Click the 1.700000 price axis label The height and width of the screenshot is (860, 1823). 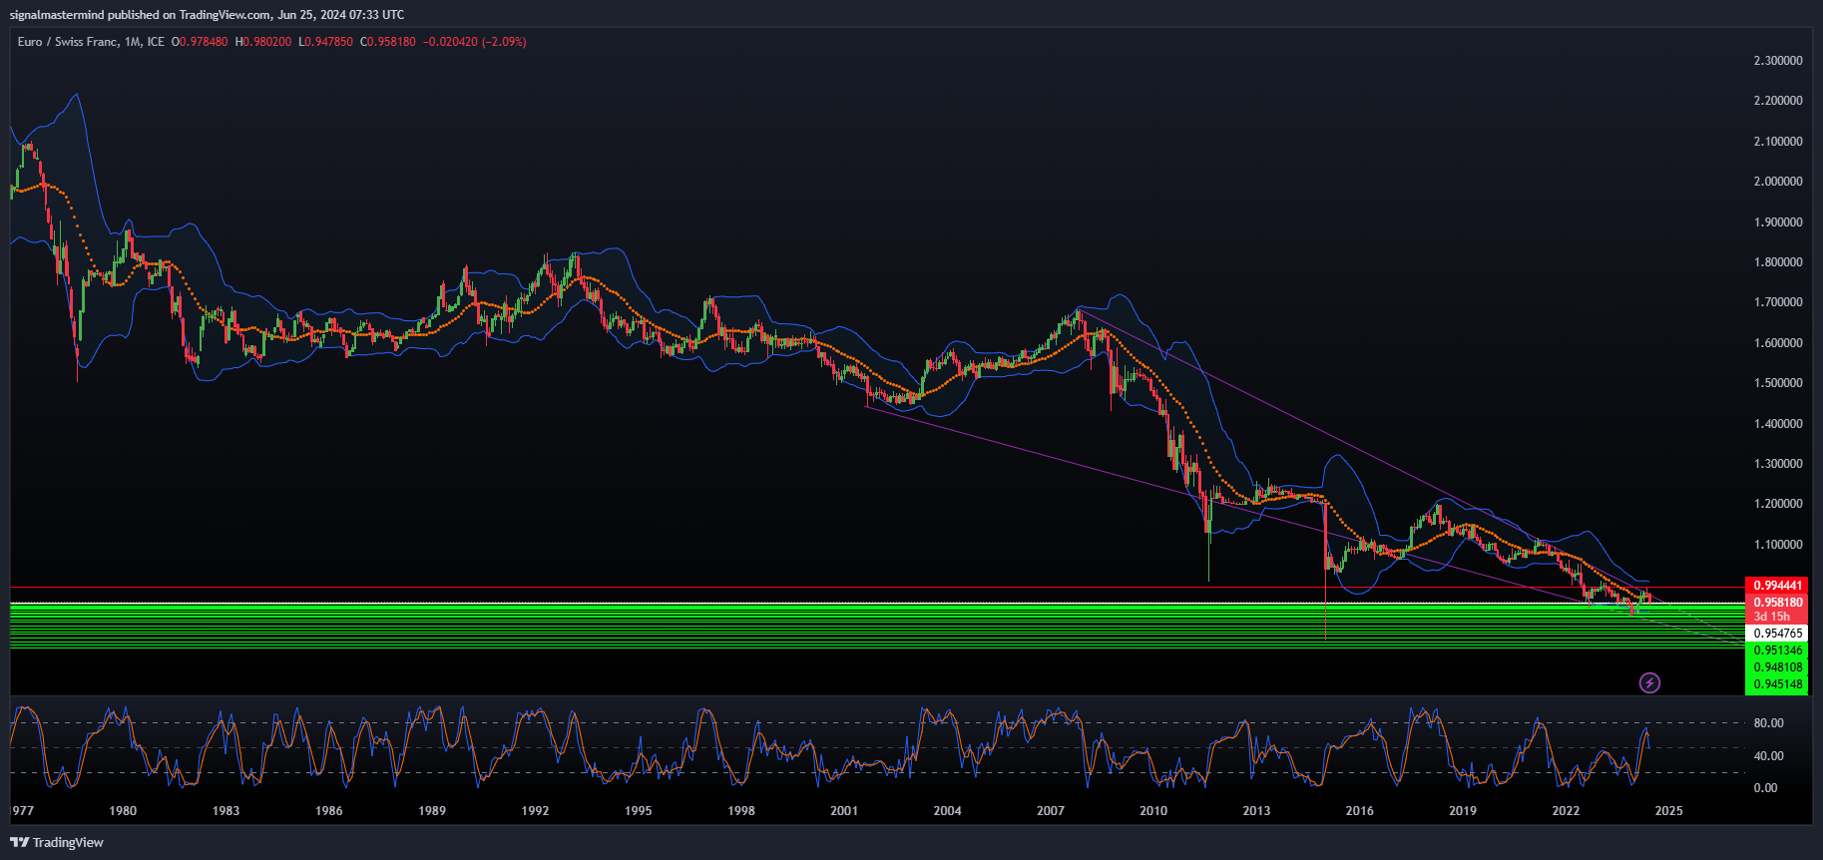click(1778, 302)
